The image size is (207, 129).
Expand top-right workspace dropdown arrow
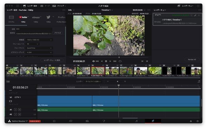198,6
